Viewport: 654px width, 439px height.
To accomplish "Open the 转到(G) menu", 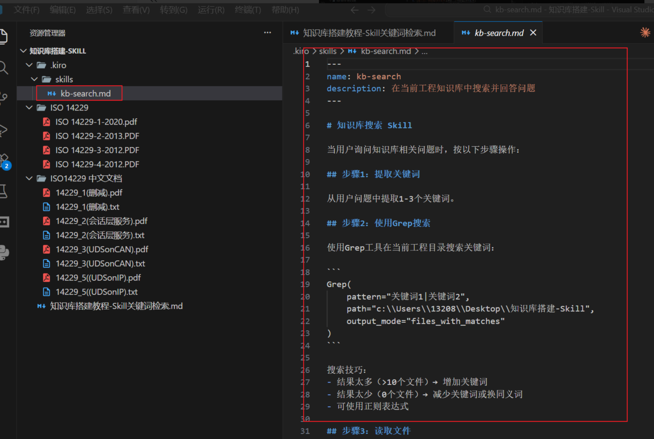I will point(173,10).
